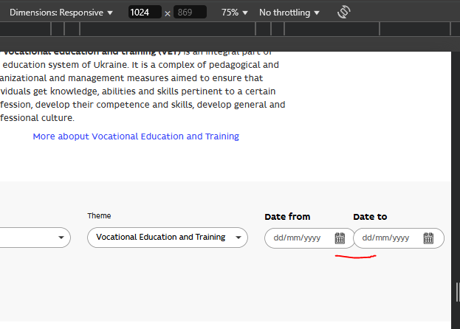Click the paragraph text about Ukraine's education system
Screen dimensions: 460x329
coord(140,91)
